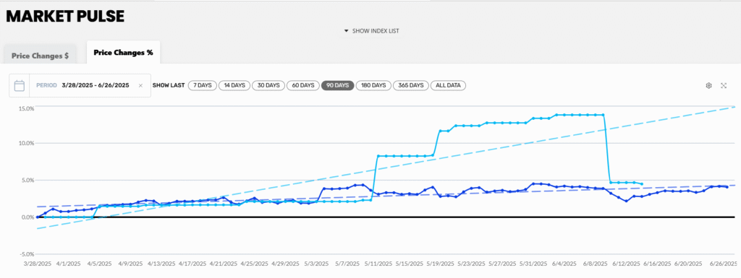The width and height of the screenshot is (741, 278).
Task: Click the Market Pulse heading
Action: click(65, 17)
